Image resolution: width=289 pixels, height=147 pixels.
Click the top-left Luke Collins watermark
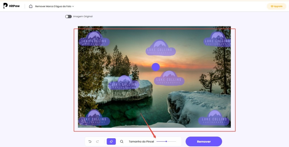pos(94,38)
